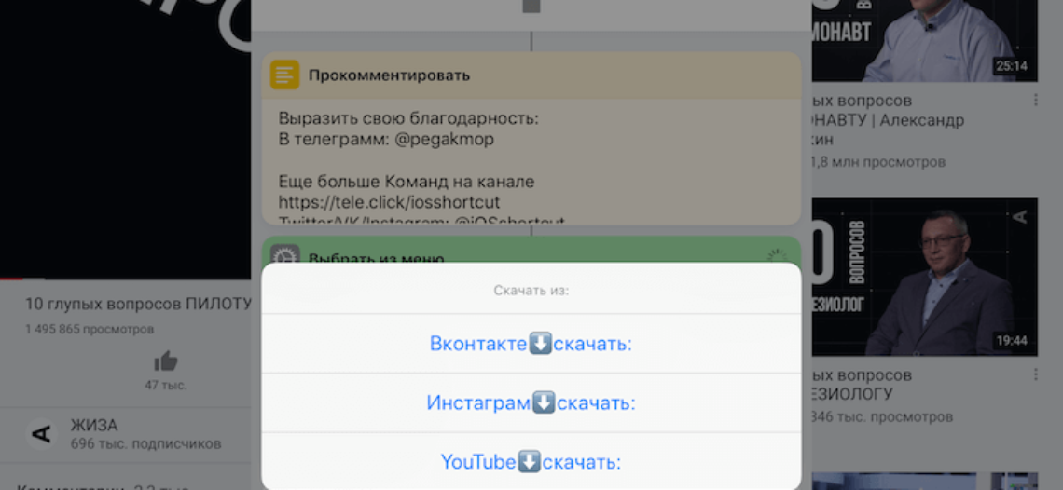The height and width of the screenshot is (490, 1063).
Task: Click the red video progress bar
Action: pyautogui.click(x=11, y=279)
